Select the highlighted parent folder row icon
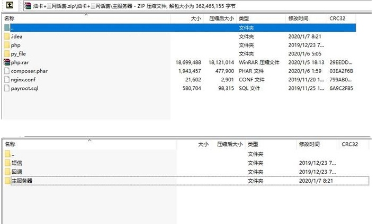Screen dimensions: 377x224 click(x=7, y=28)
